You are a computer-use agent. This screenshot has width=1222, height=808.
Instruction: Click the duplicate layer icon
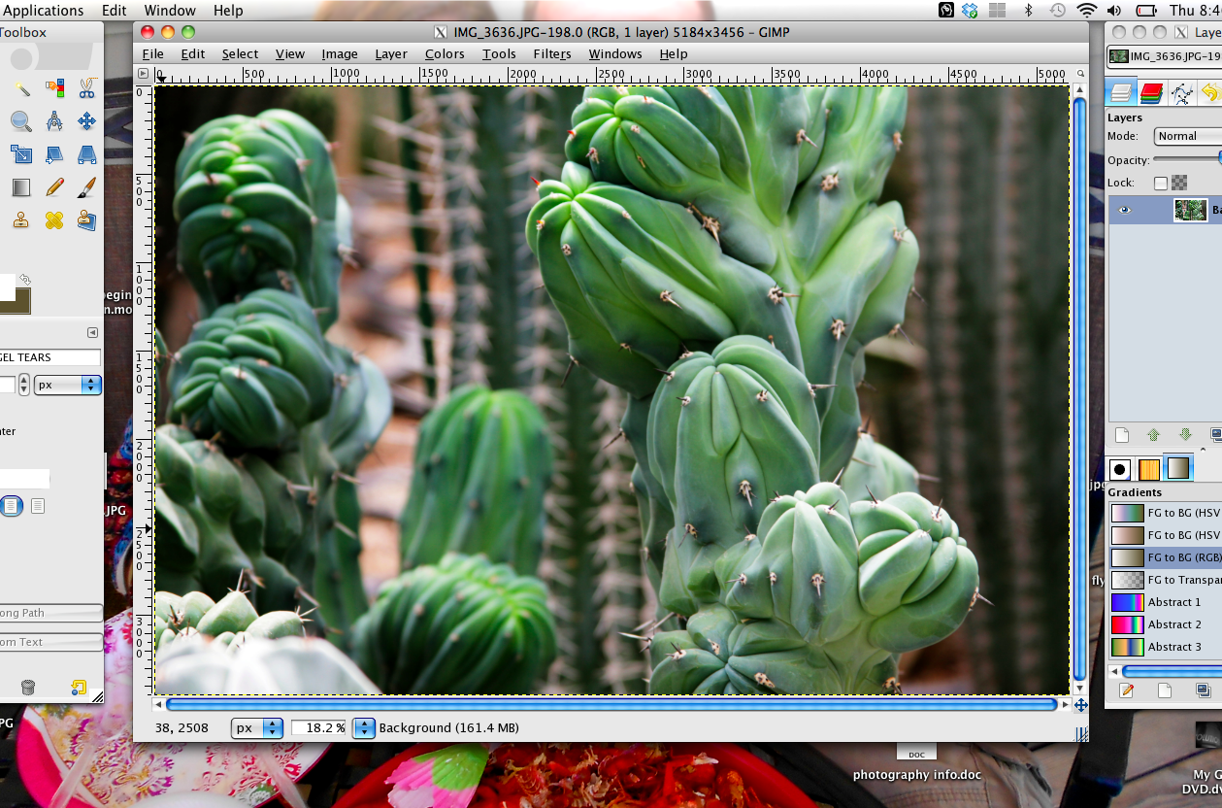[x=1216, y=435]
